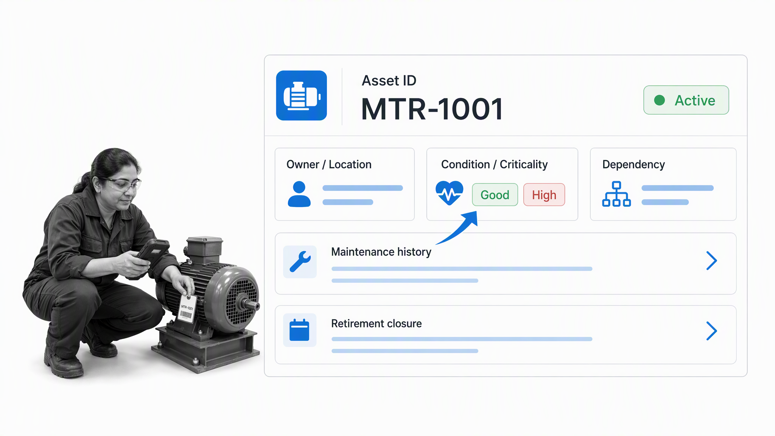
Task: Click the wrench maintenance icon
Action: [300, 262]
